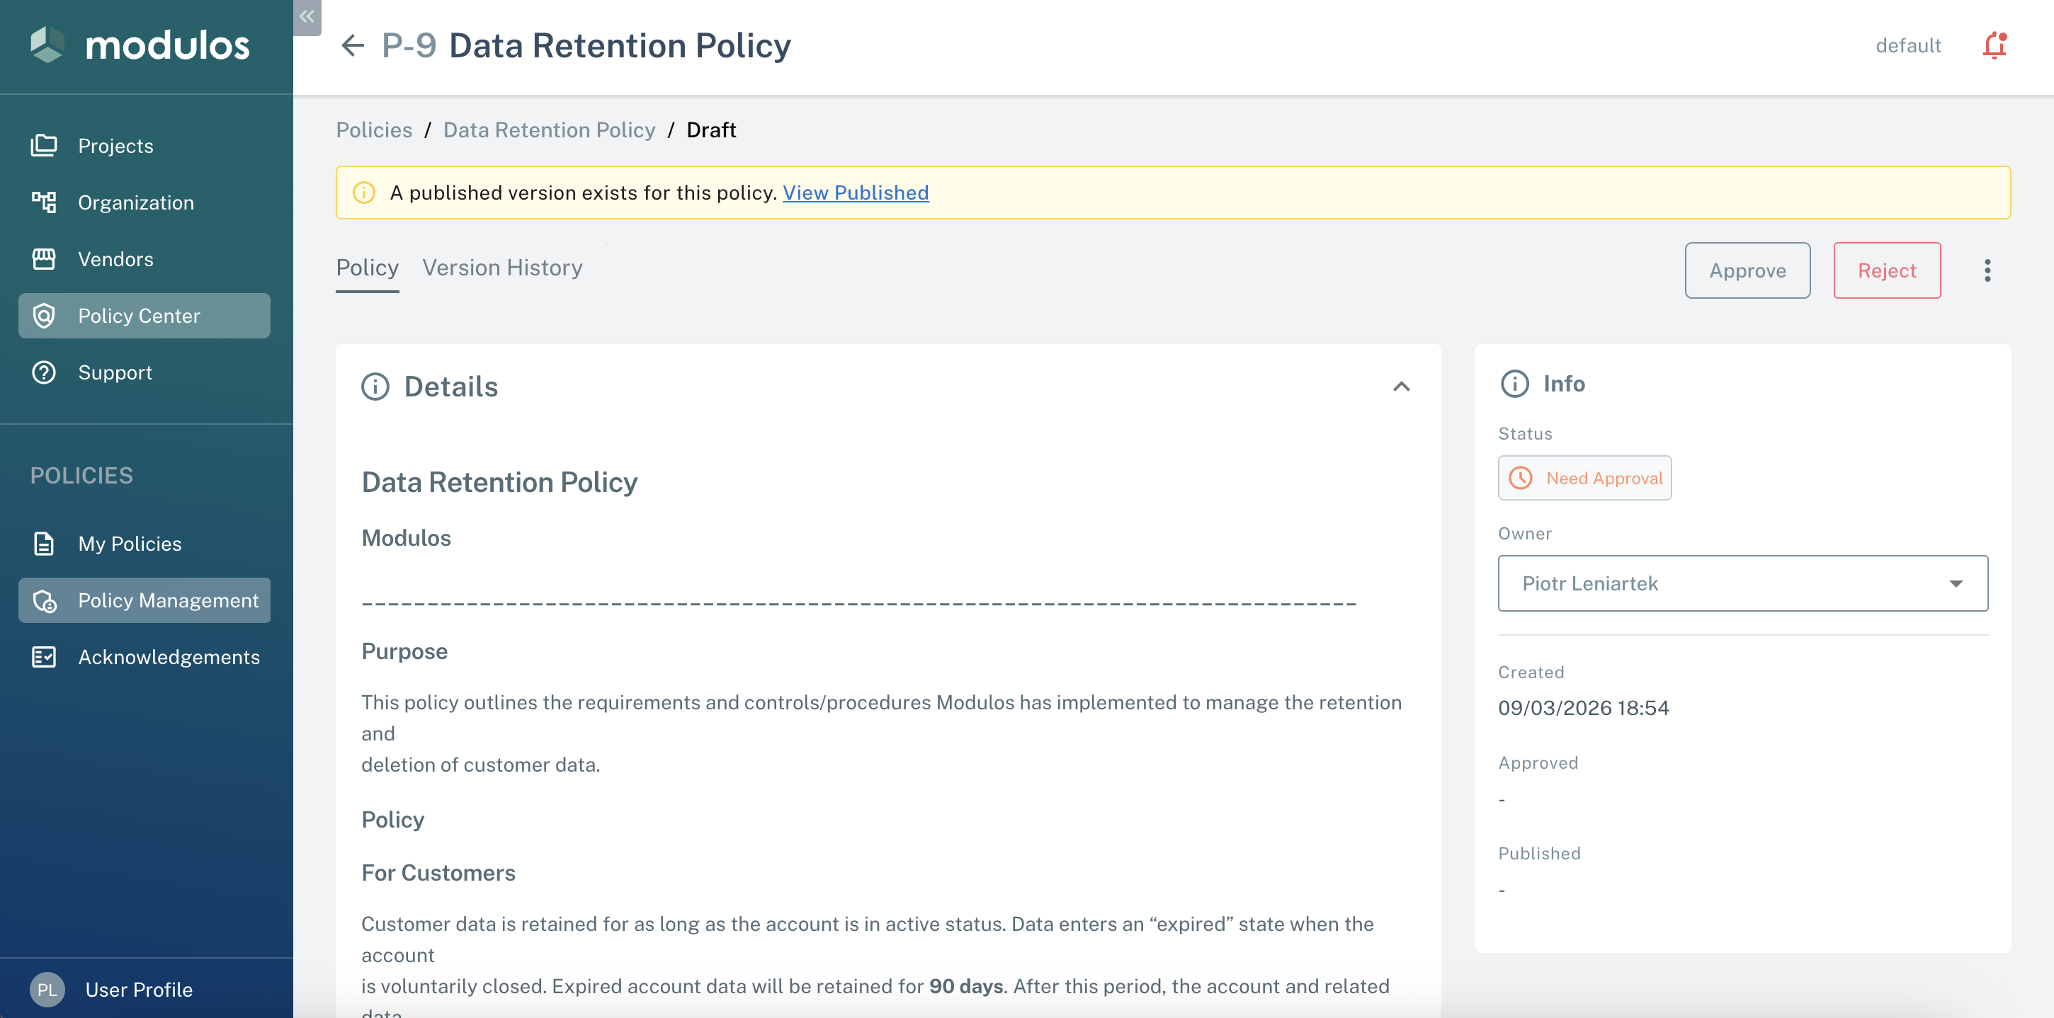Click the back arrow next to P-9
Screen dimensions: 2054x1018
(x=353, y=45)
